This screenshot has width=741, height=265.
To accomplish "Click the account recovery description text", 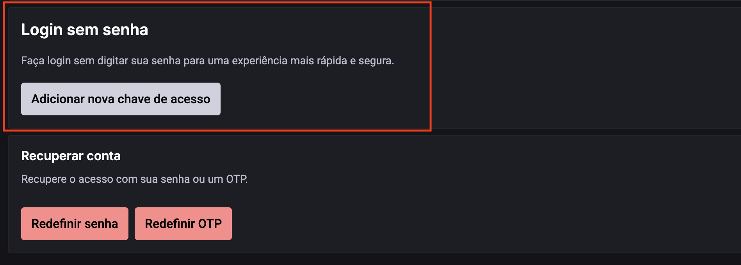I will 135,179.
